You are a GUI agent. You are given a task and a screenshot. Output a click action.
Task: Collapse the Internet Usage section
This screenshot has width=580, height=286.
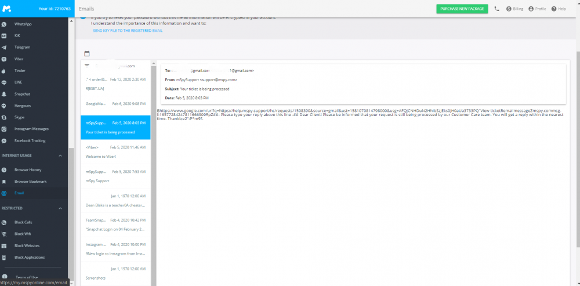tap(61, 155)
